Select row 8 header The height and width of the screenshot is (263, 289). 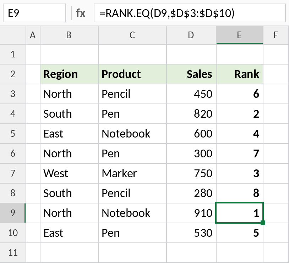13,193
